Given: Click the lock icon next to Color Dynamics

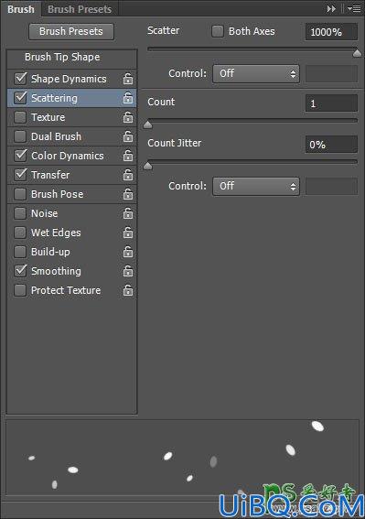Looking at the screenshot, I should (128, 156).
